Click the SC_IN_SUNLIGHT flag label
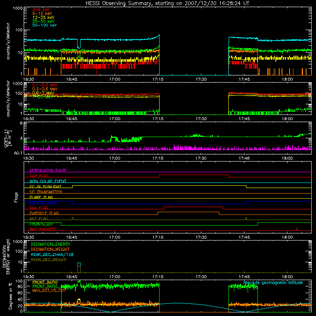The height and width of the screenshot is (316, 316). 45,186
